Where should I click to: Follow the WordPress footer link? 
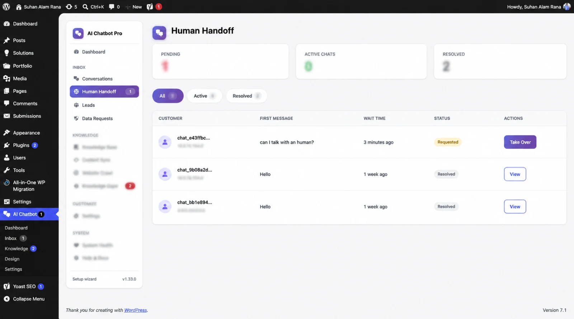(136, 310)
